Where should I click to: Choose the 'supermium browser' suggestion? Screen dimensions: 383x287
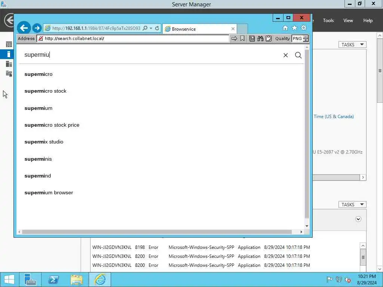49,193
